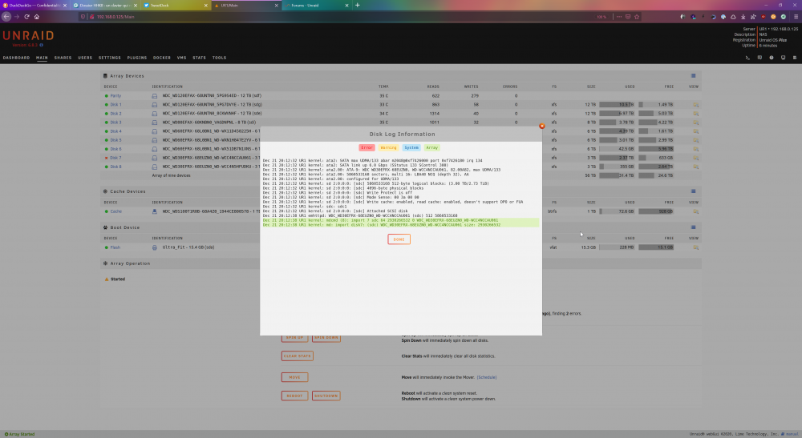Open a new browser tab
The width and height of the screenshot is (802, 438).
point(358,5)
